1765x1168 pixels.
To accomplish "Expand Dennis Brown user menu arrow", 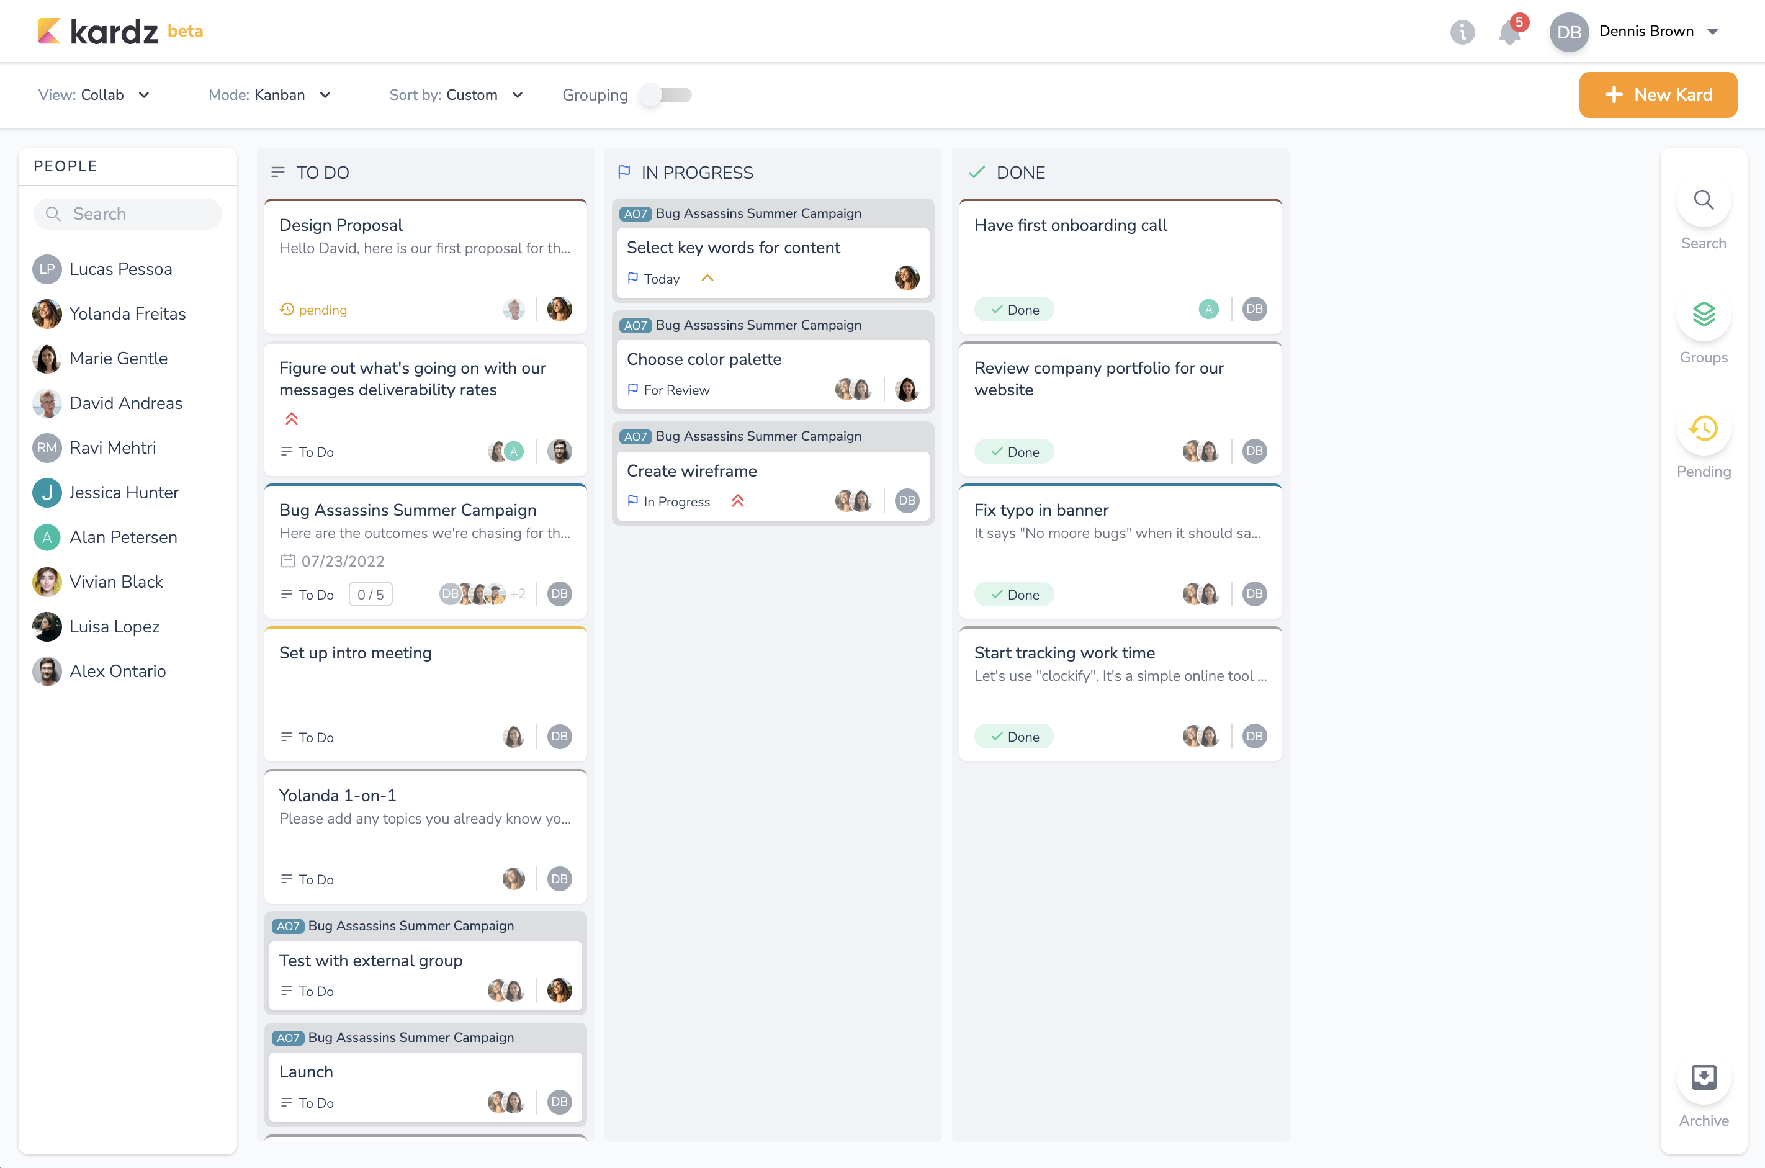I will (1712, 31).
